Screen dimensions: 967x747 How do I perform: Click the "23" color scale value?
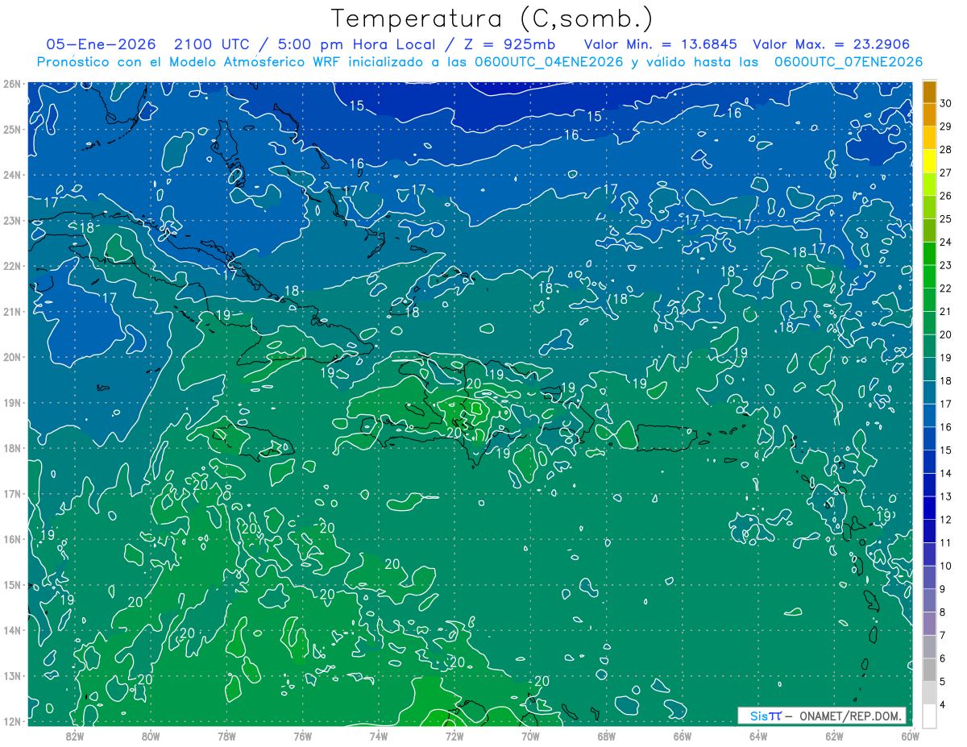point(946,265)
